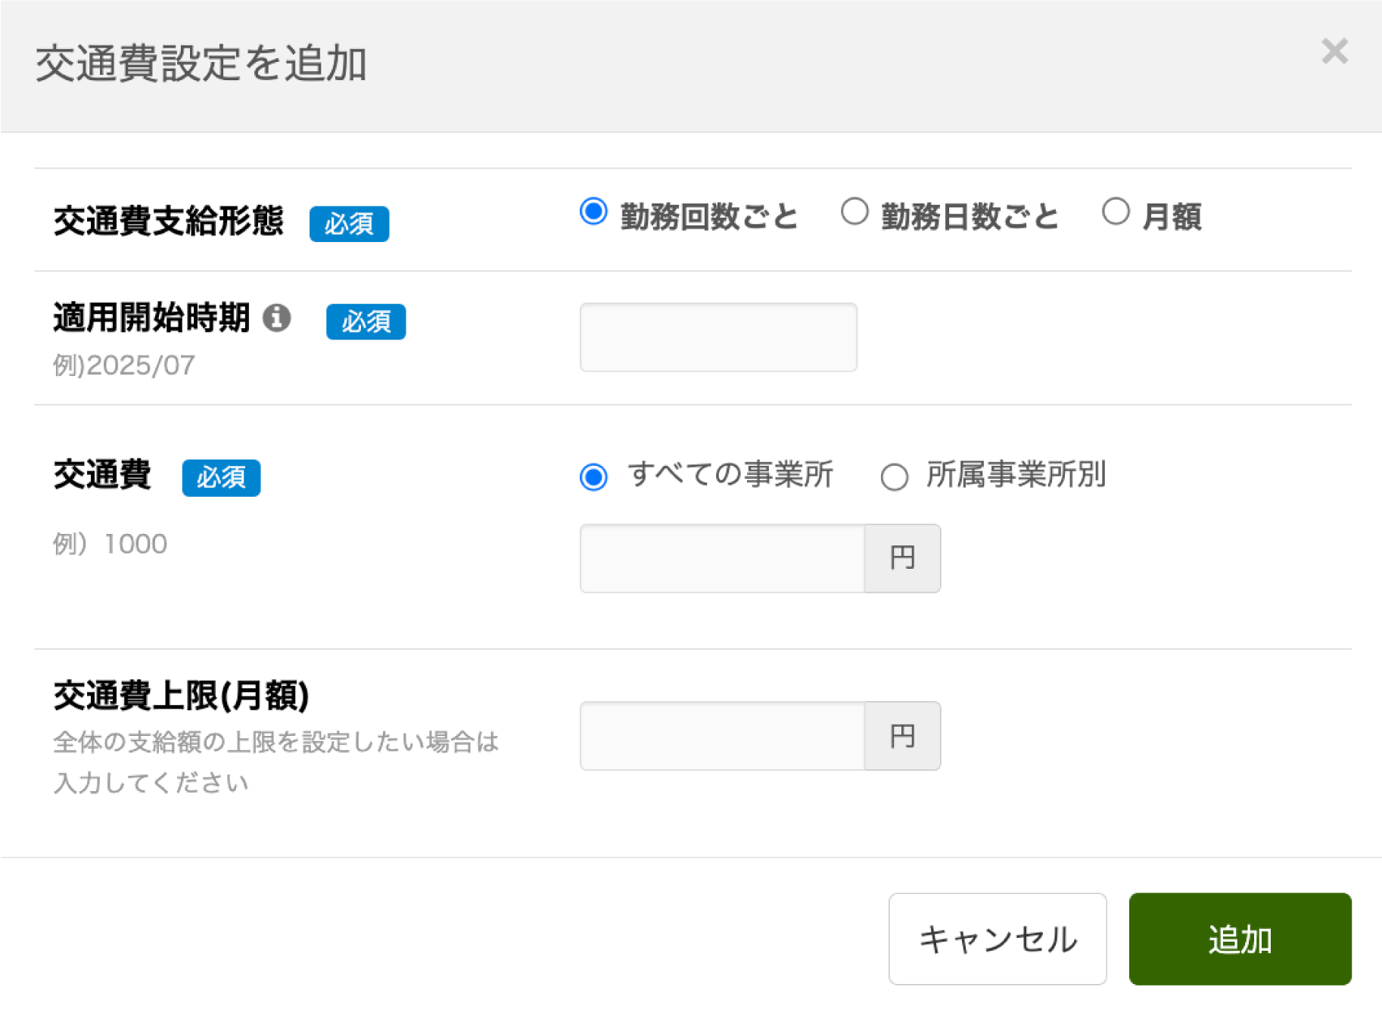Screen dimensions: 1382x1012
Task: Click the 円 suffix of 交通費上限 field
Action: [902, 736]
